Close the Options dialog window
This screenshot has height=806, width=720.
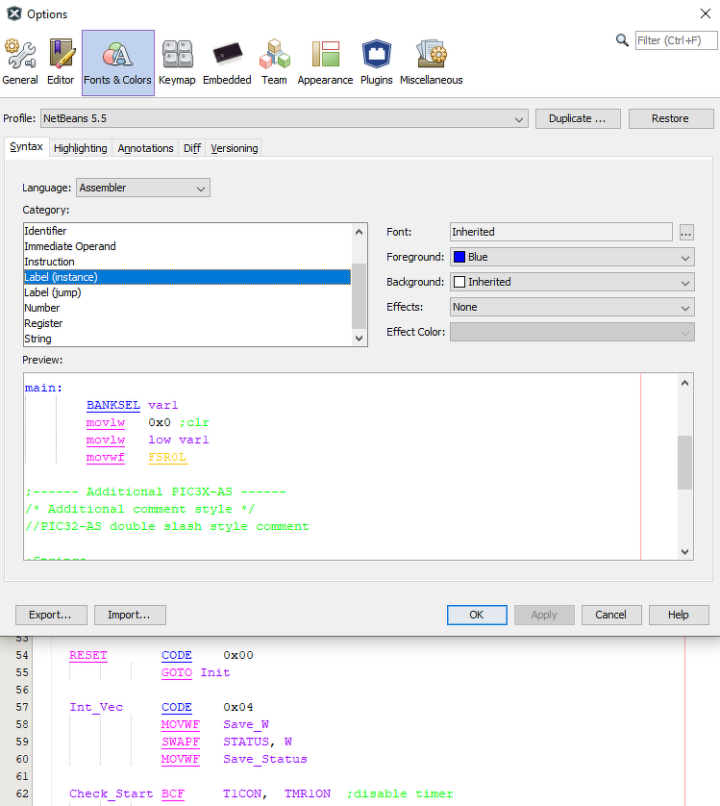point(706,13)
